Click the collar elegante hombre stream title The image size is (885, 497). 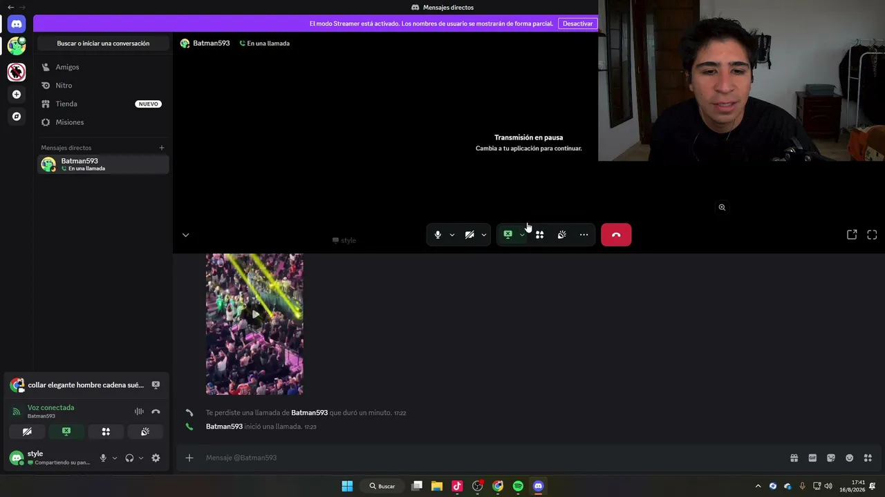pyautogui.click(x=86, y=385)
